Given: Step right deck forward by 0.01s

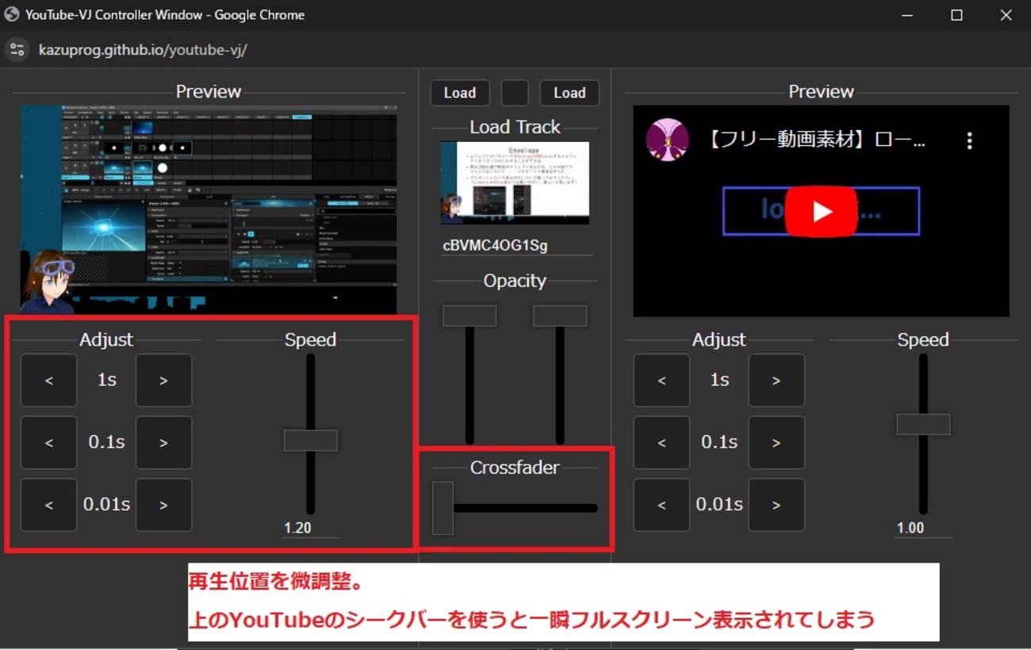Looking at the screenshot, I should click(776, 505).
